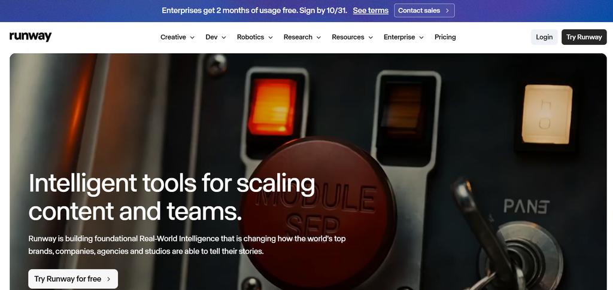Follow the See terms link
Screen dimensions: 613x290
click(371, 11)
